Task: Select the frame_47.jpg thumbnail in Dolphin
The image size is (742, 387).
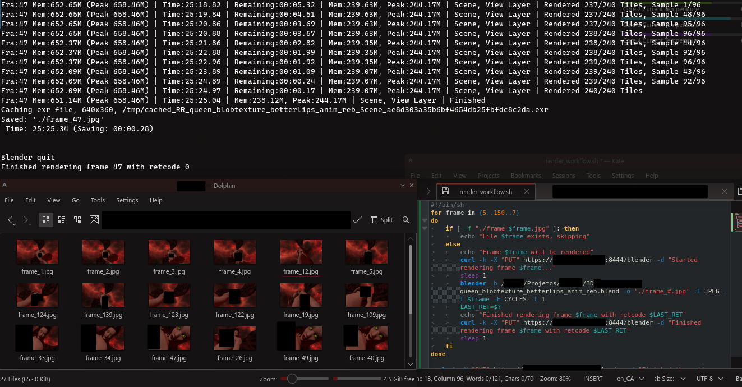Action: 169,338
